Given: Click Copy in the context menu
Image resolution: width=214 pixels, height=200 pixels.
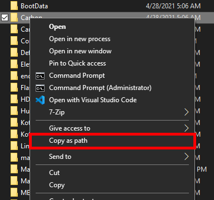Looking at the screenshot, I should [57, 185].
